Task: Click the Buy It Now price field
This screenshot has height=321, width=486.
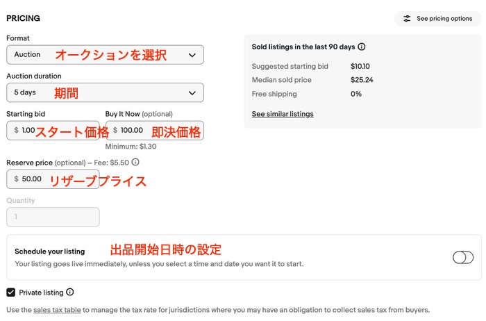Action: click(x=154, y=130)
